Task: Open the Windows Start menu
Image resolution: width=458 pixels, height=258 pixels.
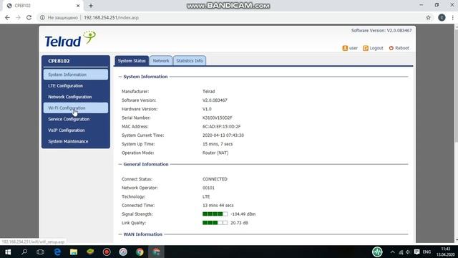Action: click(8, 252)
